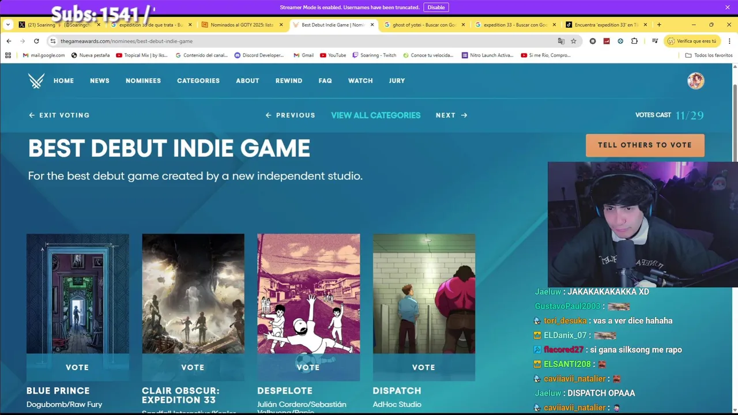
Task: Open Discord Developer bookmark
Action: (x=259, y=55)
